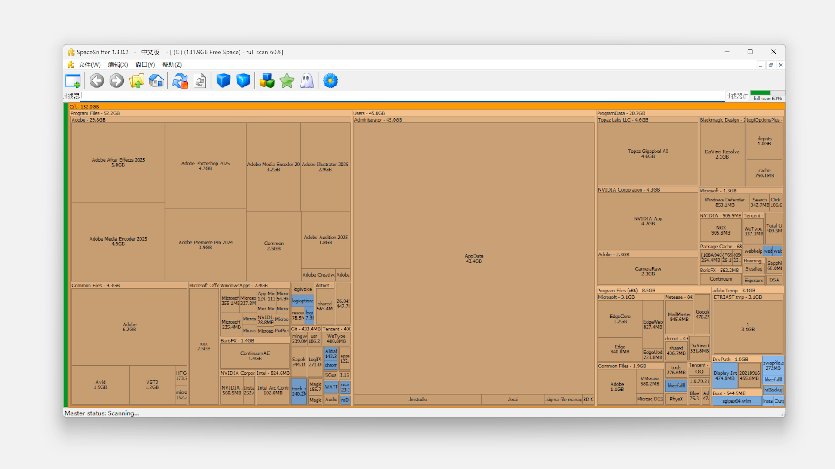Image resolution: width=835 pixels, height=469 pixels.
Task: Open the 编辑(X) menu
Action: (118, 65)
